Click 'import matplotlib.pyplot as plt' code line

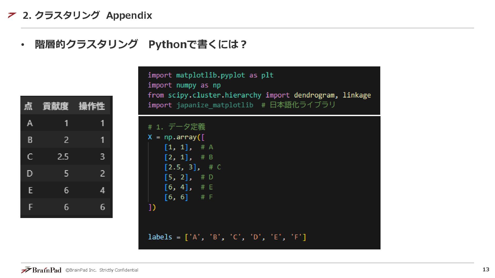pos(210,75)
